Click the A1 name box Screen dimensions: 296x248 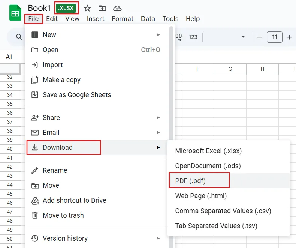click(9, 57)
